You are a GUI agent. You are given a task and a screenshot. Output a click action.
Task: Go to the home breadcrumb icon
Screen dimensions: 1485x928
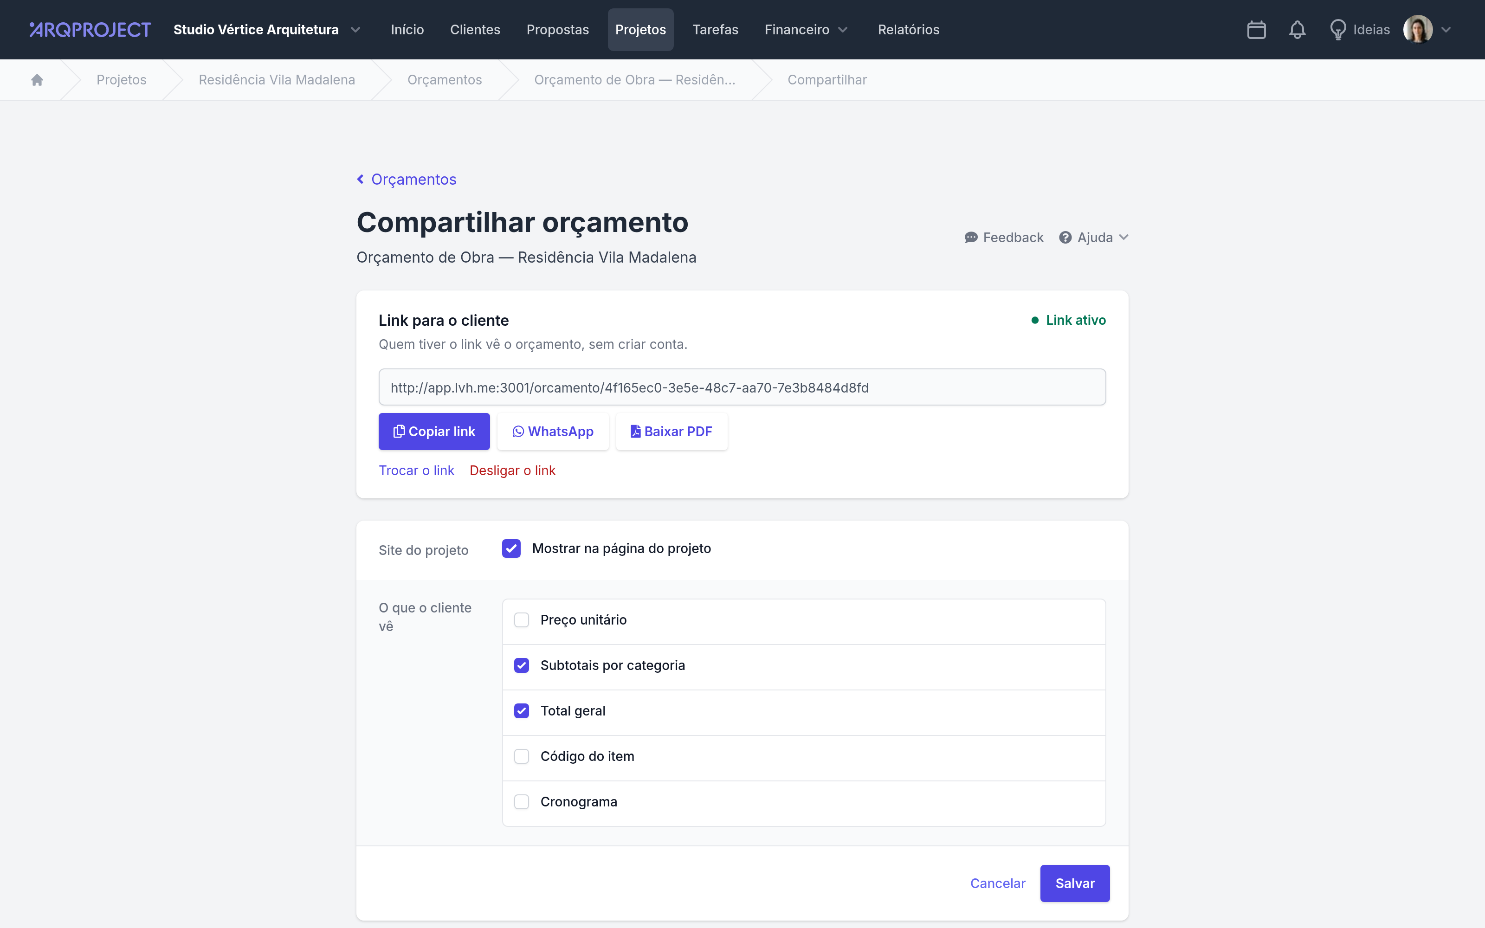37,80
